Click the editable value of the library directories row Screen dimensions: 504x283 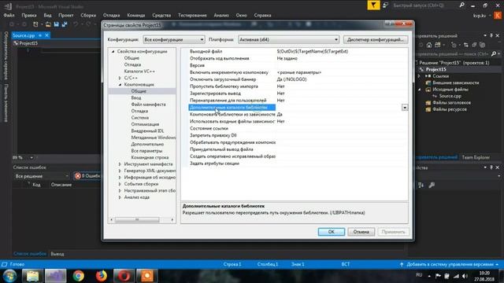point(339,108)
